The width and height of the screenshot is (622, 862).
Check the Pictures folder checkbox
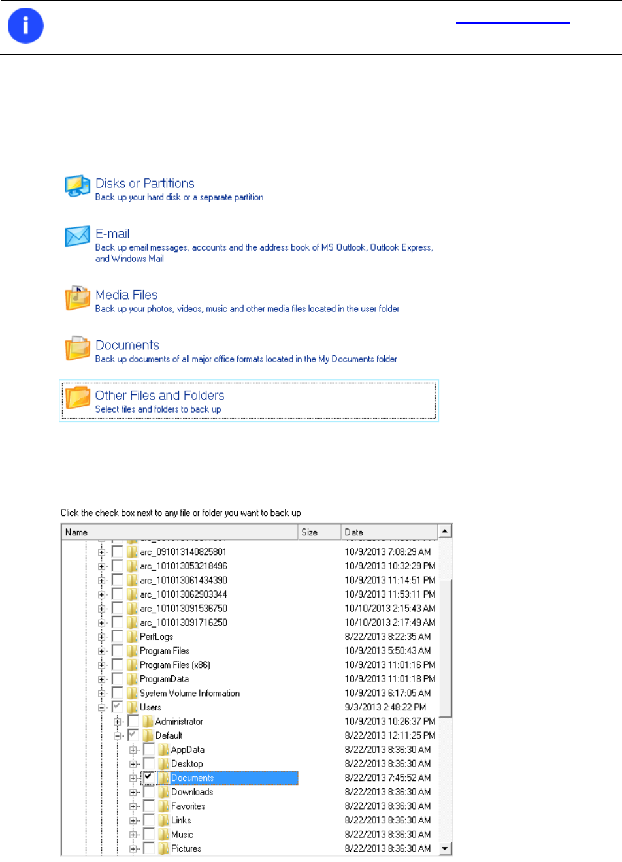[x=149, y=849]
